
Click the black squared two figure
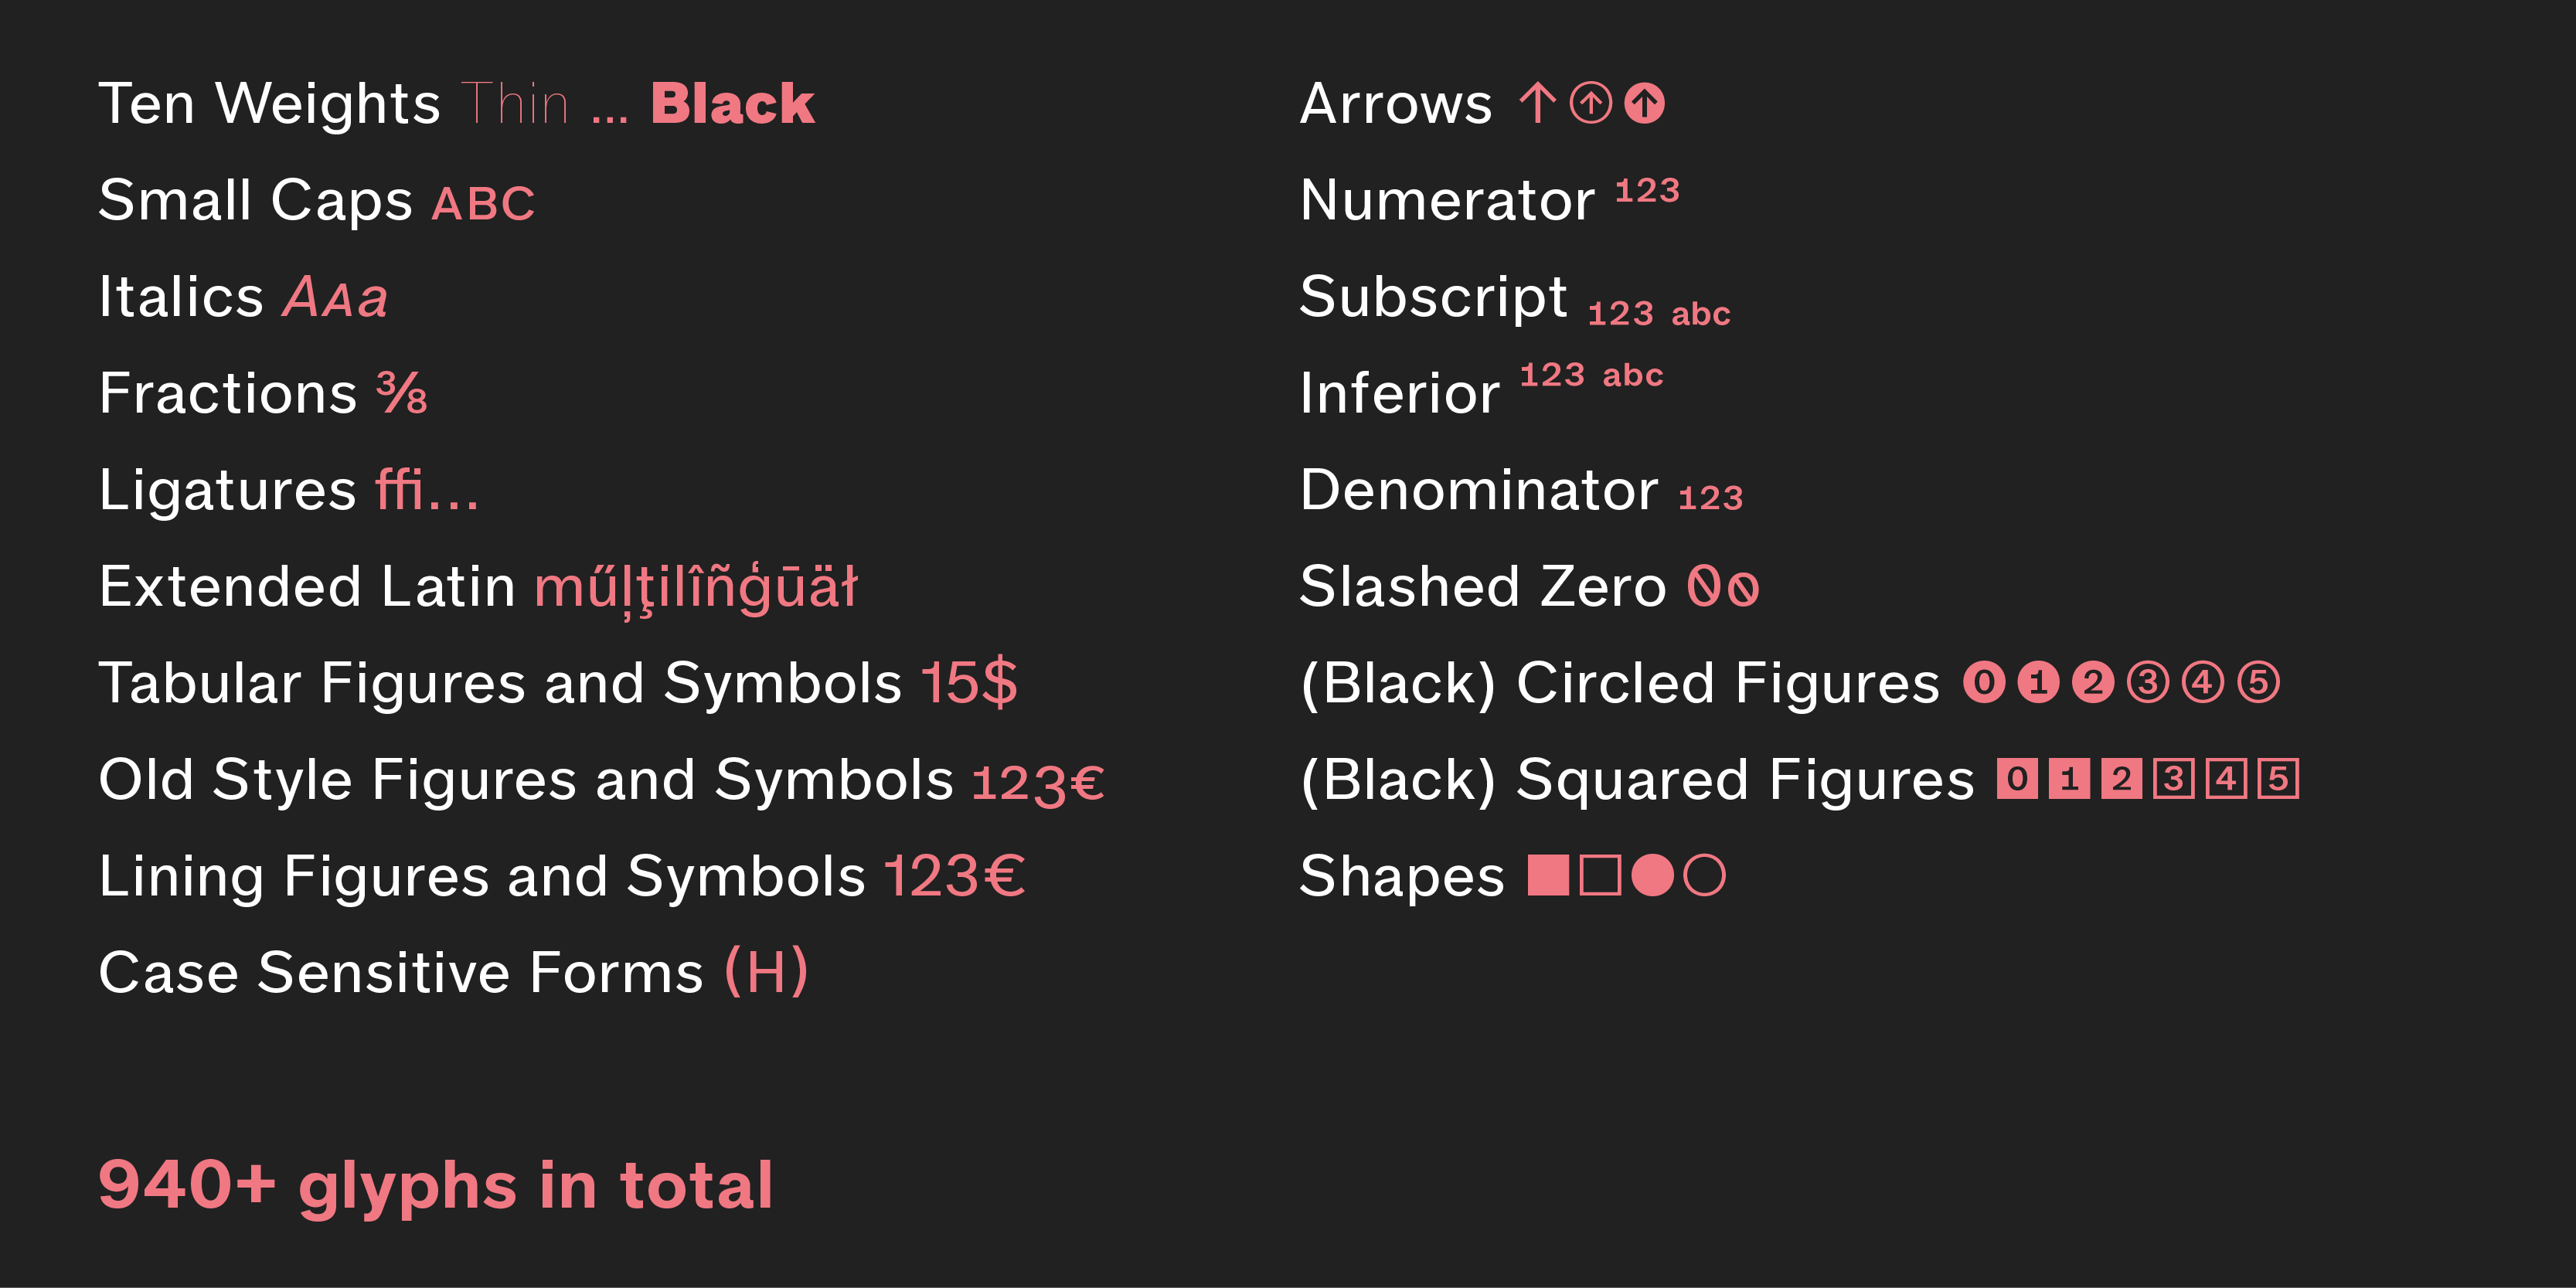click(x=2122, y=779)
